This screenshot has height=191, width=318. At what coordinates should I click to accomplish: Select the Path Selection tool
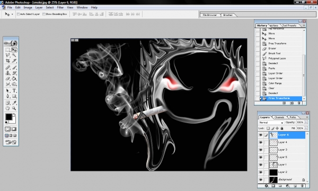click(x=8, y=91)
